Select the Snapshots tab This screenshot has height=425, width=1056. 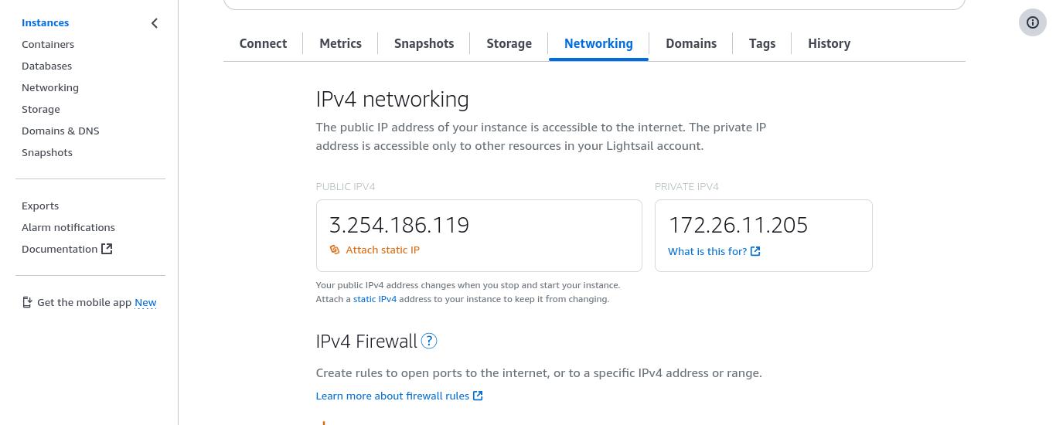click(x=424, y=43)
